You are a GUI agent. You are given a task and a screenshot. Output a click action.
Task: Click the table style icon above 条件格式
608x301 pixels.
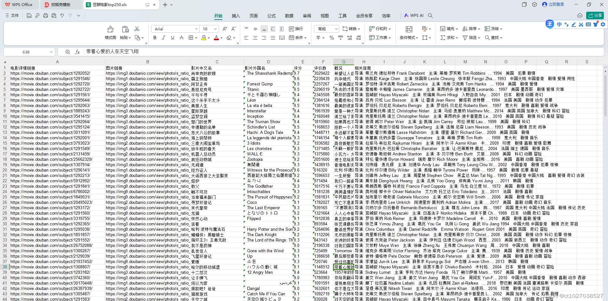click(409, 29)
